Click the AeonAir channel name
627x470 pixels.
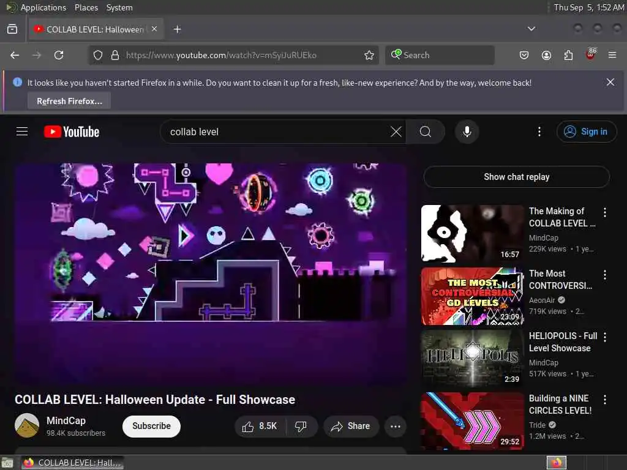542,300
